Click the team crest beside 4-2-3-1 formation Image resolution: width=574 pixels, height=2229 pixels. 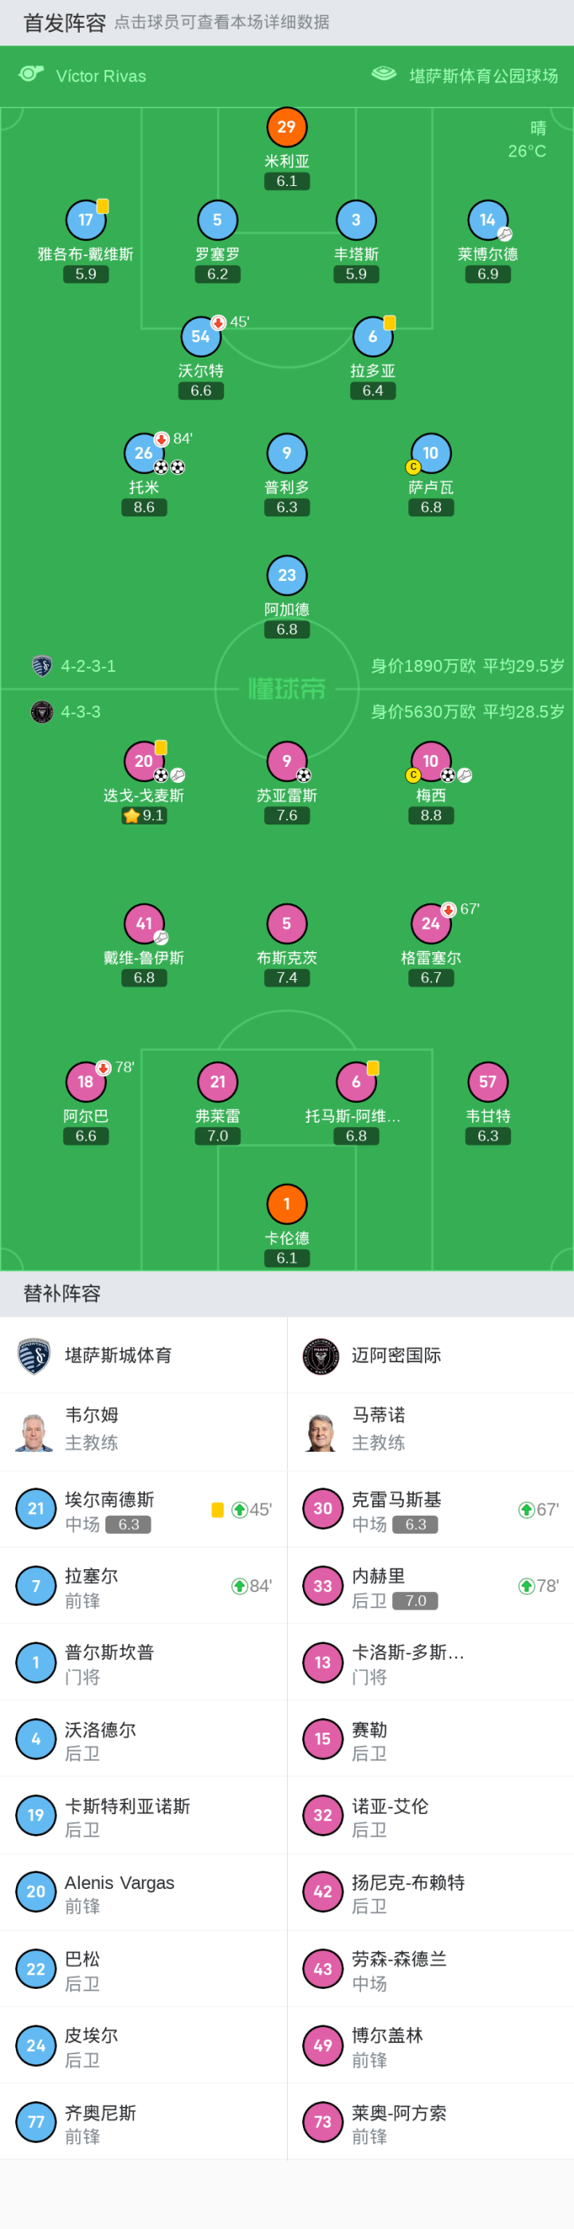(41, 666)
